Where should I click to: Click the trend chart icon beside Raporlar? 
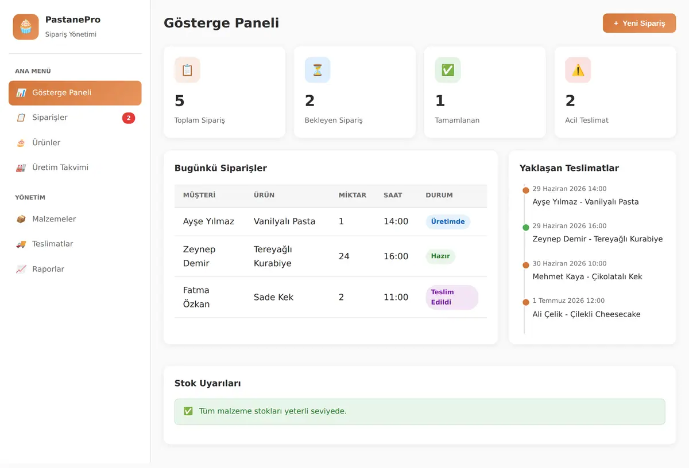[x=21, y=269]
